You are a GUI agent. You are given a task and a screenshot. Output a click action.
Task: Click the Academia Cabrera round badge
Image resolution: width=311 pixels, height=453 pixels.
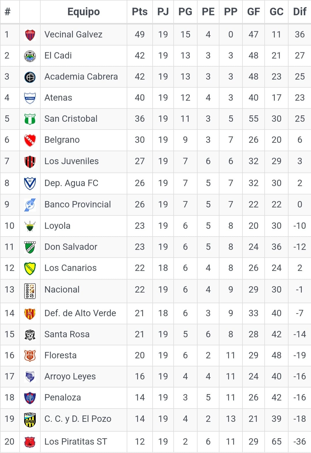[x=30, y=77]
